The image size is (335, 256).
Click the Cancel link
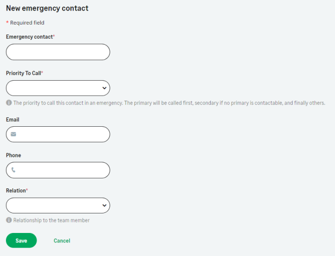pos(62,240)
